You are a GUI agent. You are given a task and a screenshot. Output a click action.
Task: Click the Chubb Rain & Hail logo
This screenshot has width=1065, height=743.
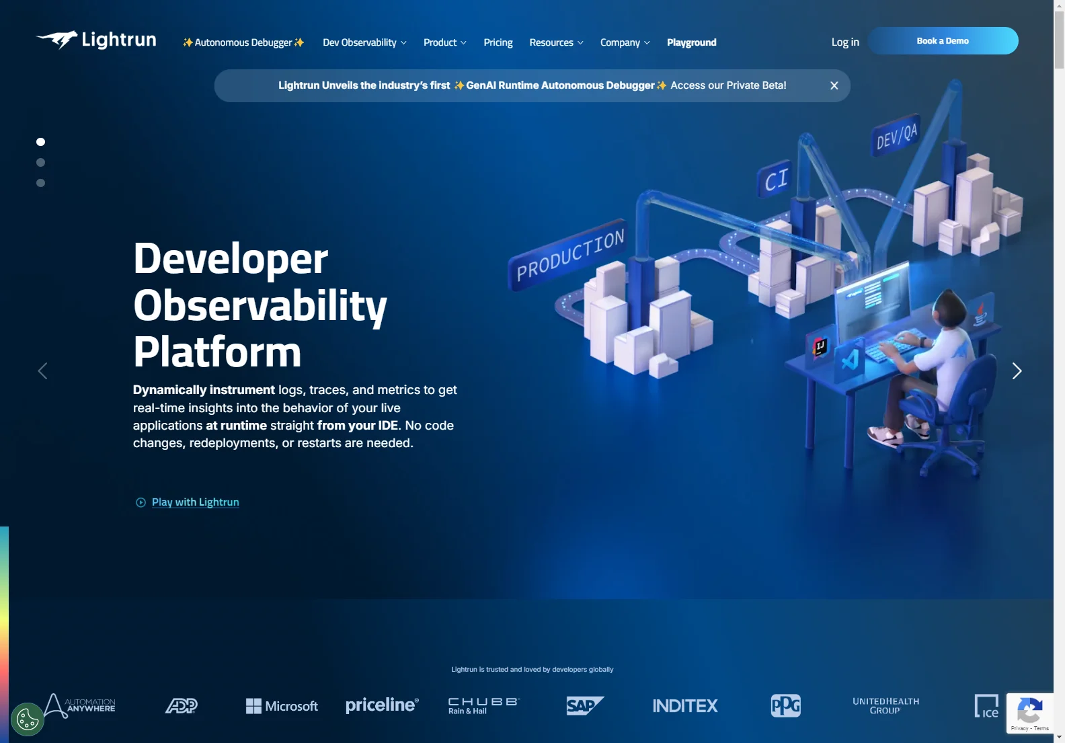tap(483, 705)
